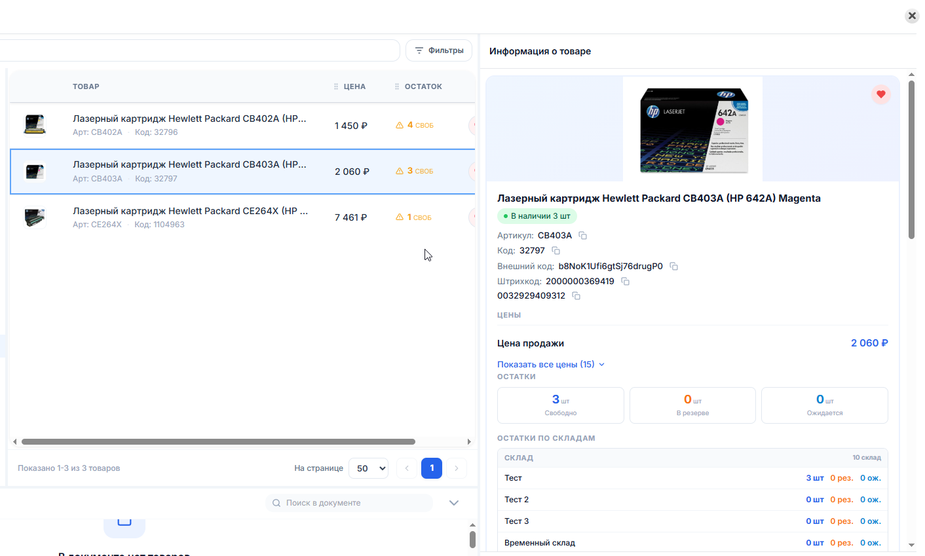This screenshot has width=925, height=556.
Task: Select the CB402A cartridge row
Action: point(242,125)
